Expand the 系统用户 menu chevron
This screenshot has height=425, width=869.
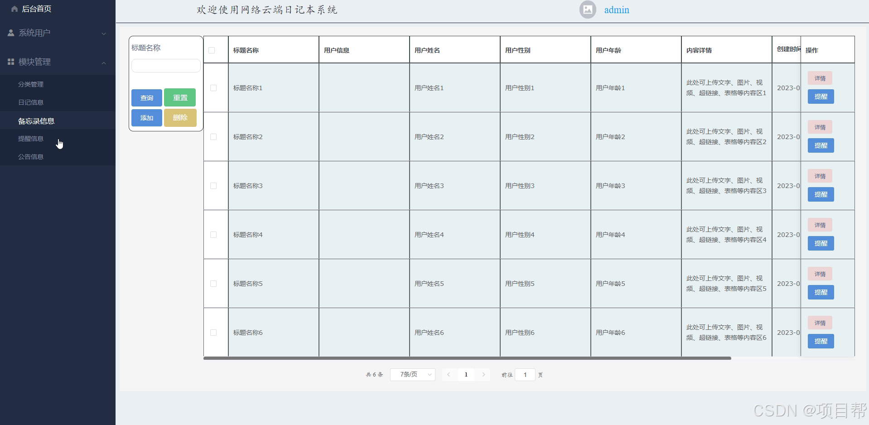104,34
